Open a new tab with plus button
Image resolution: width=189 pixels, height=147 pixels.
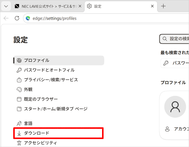tap(163, 6)
